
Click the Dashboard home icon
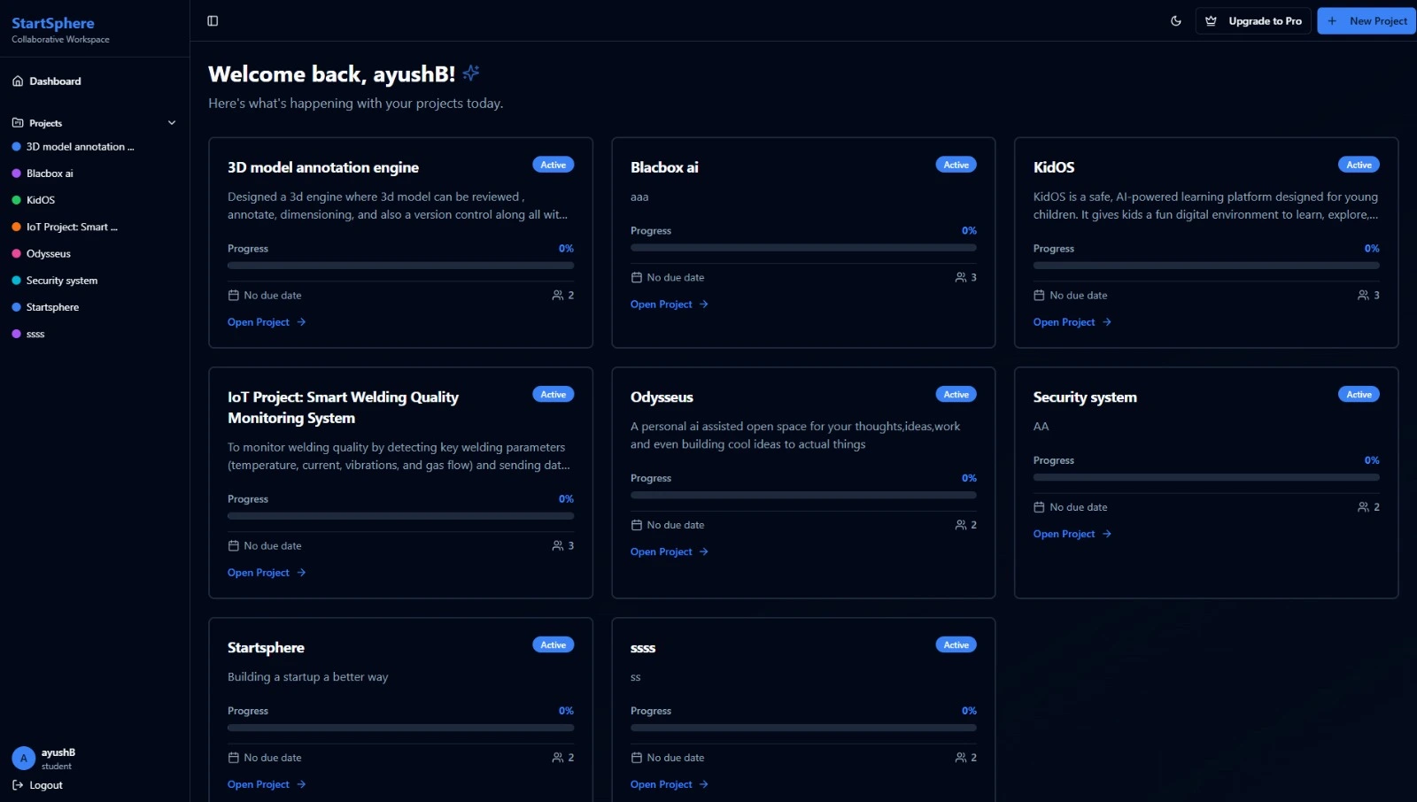click(18, 81)
